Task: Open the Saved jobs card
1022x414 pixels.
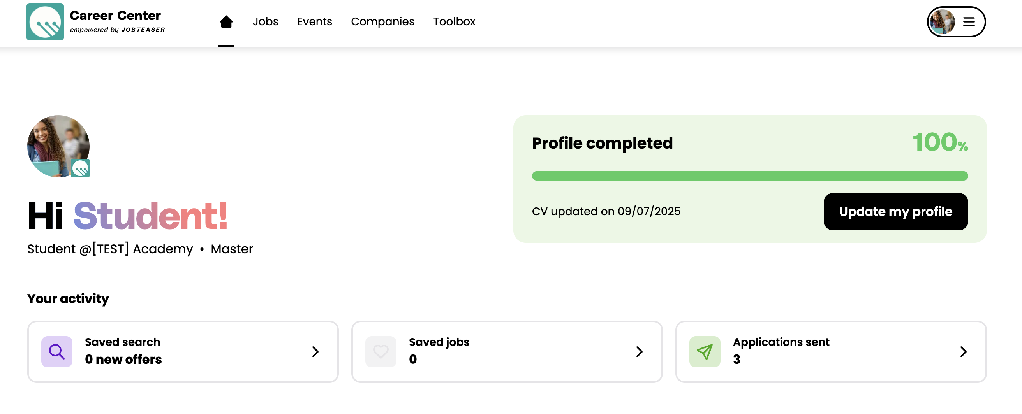Action: tap(507, 351)
